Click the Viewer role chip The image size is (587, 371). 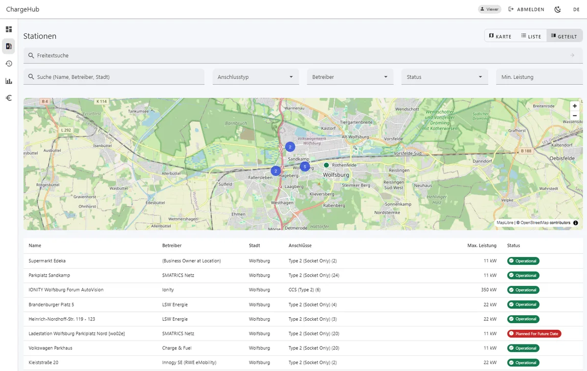coord(489,9)
